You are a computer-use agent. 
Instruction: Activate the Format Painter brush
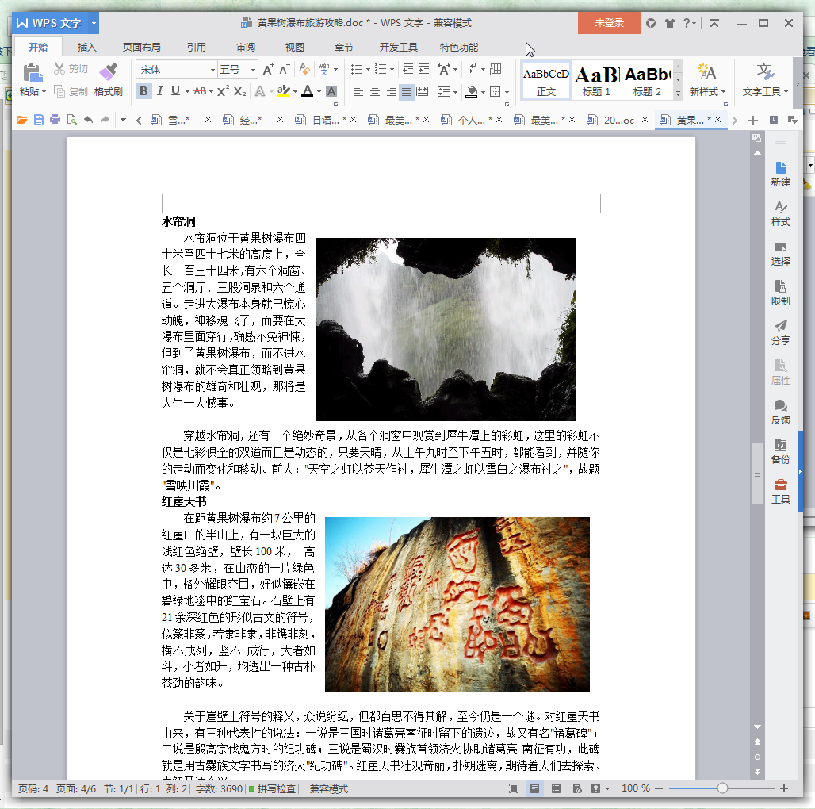point(108,72)
